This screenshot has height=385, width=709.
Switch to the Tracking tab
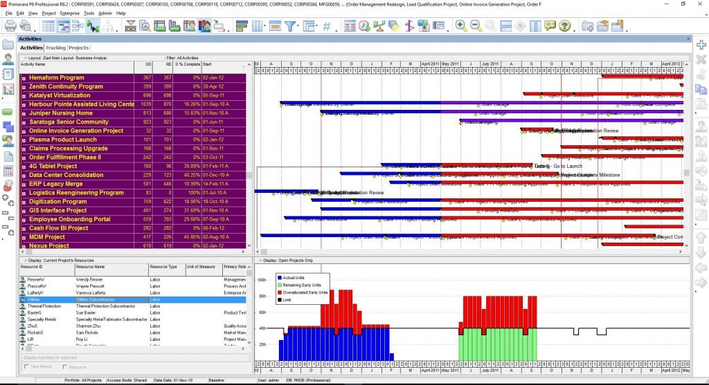click(55, 48)
